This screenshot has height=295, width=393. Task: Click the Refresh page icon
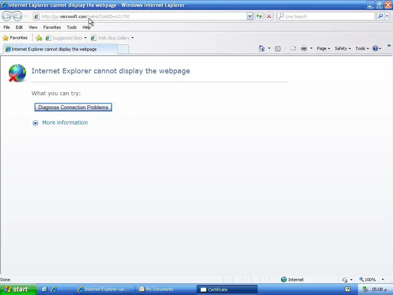pos(259,16)
